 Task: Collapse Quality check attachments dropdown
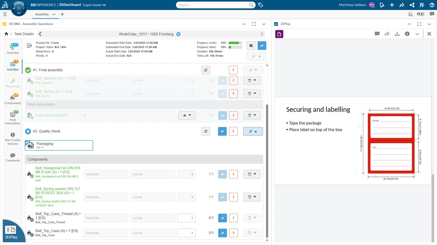click(253, 132)
